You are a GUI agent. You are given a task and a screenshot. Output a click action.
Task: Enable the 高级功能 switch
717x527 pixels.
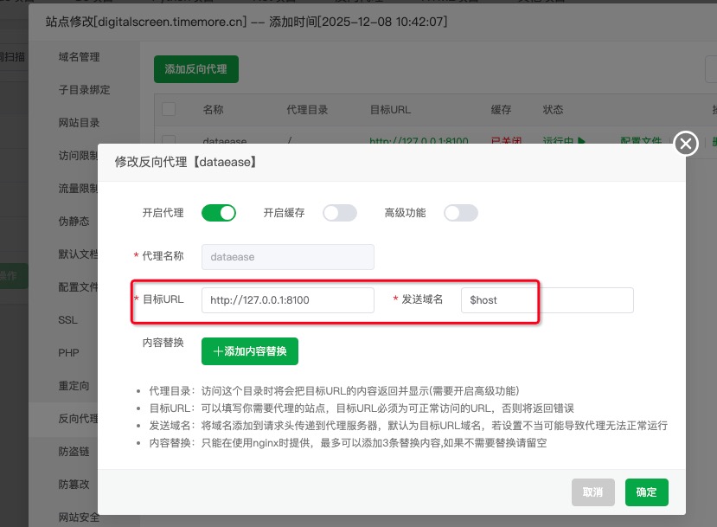(x=460, y=213)
